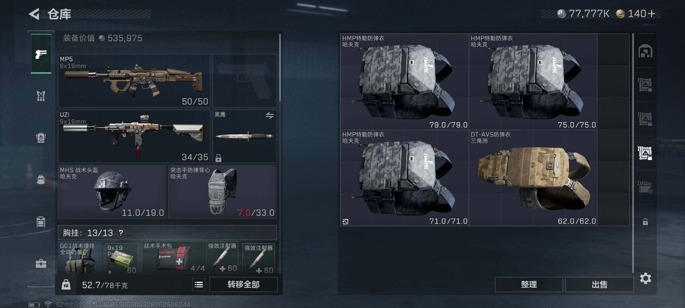This screenshot has width=685, height=308.
Task: Go back using the arrow beside 仓库
Action: pyautogui.click(x=34, y=14)
